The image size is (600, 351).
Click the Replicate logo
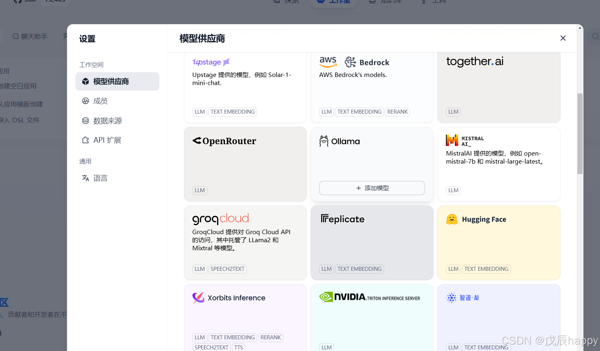(343, 219)
